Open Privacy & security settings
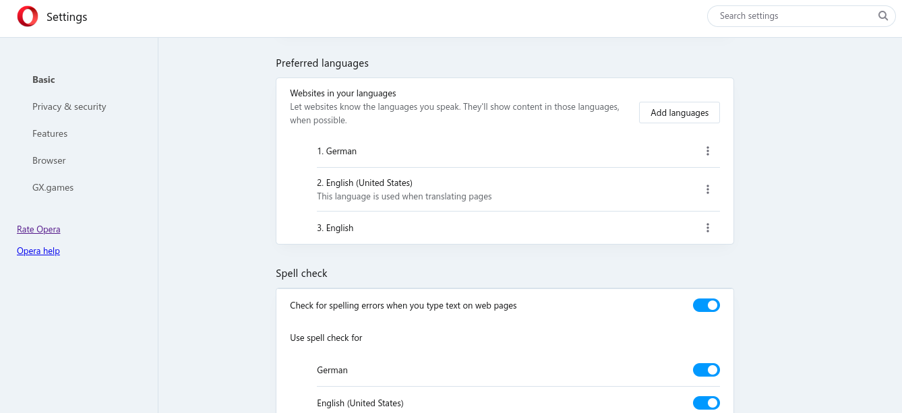This screenshot has height=413, width=902. pyautogui.click(x=69, y=106)
